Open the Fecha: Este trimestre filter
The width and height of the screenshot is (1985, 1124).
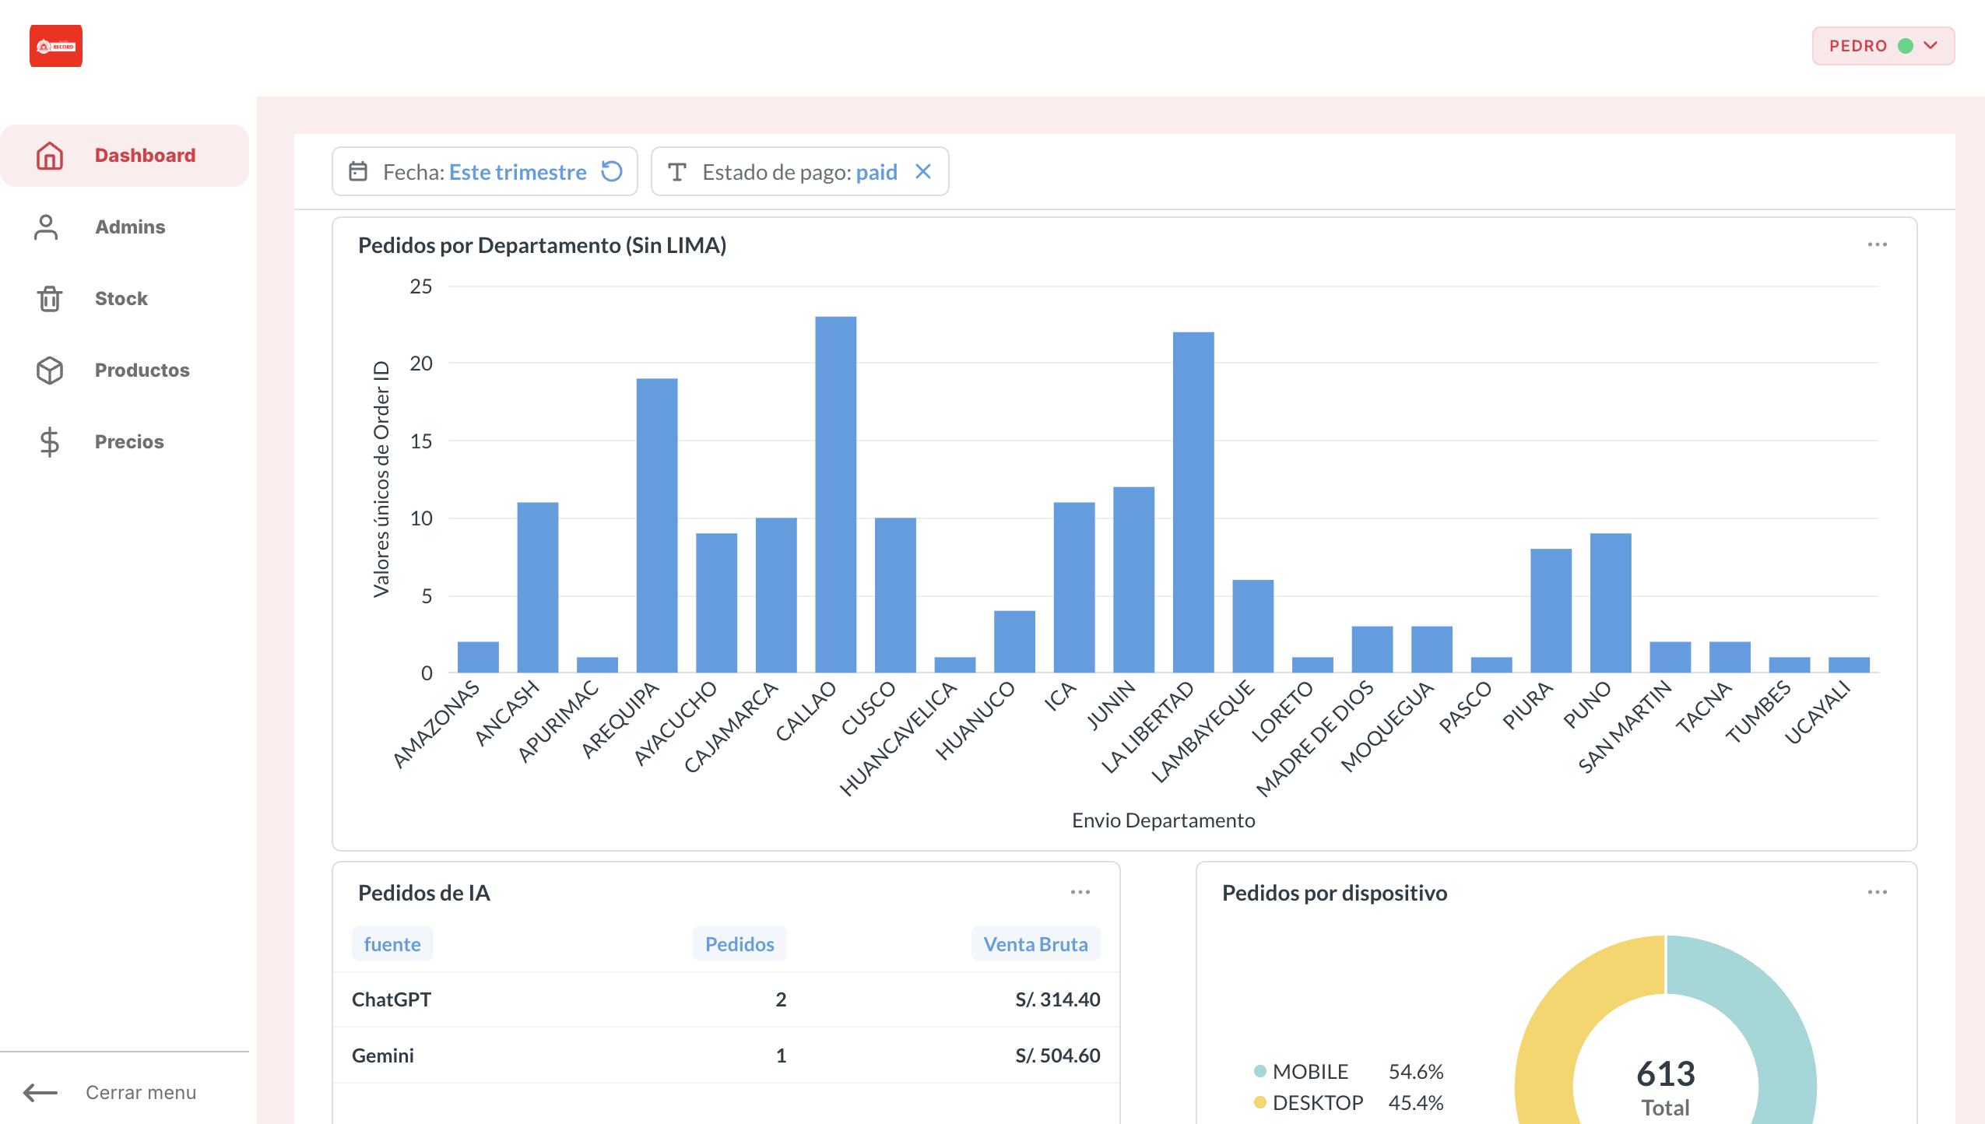[x=485, y=172]
